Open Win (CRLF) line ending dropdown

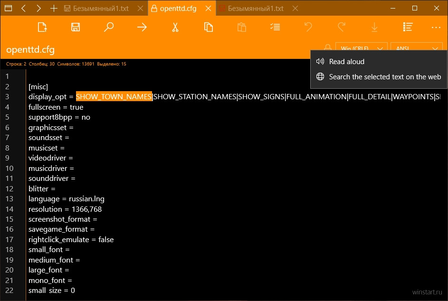coord(362,47)
